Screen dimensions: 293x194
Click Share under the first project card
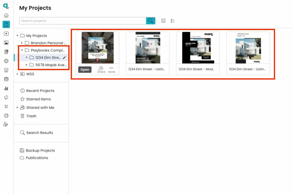pos(101,70)
